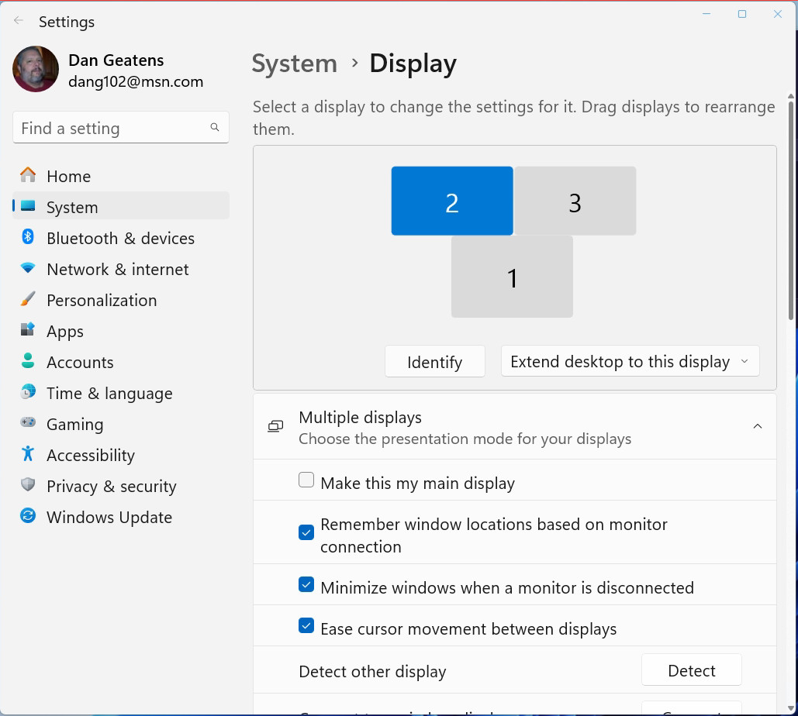Select display 3 in arrangement

click(x=575, y=201)
